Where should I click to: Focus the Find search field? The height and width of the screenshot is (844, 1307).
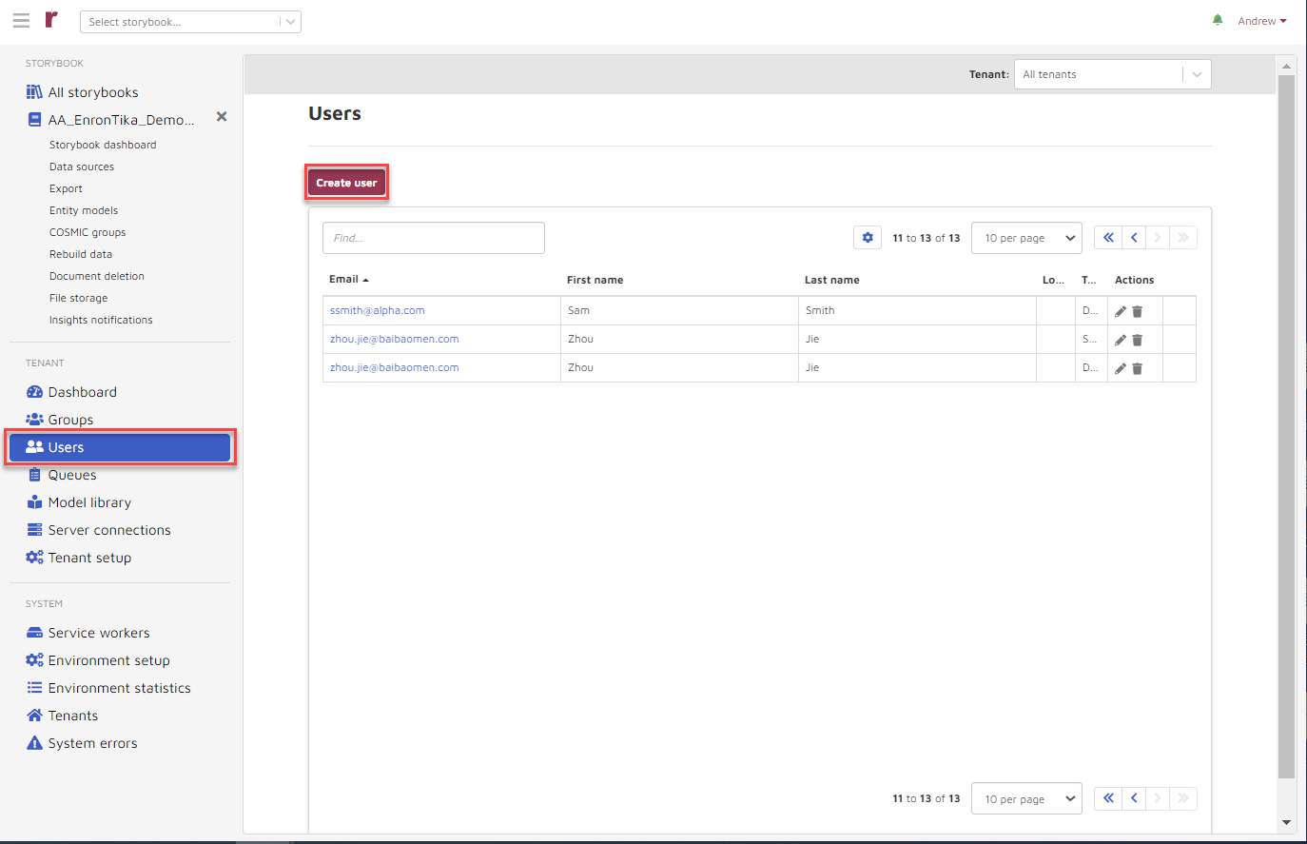pos(434,238)
